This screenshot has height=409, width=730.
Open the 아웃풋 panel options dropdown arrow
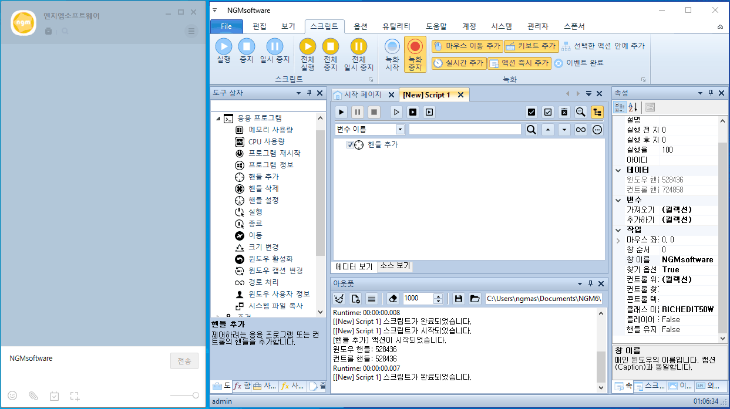click(579, 283)
